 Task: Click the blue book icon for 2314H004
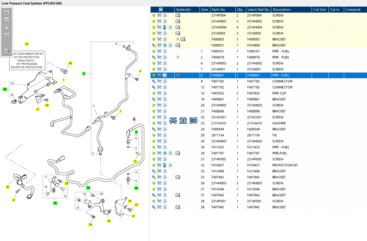pos(165,27)
